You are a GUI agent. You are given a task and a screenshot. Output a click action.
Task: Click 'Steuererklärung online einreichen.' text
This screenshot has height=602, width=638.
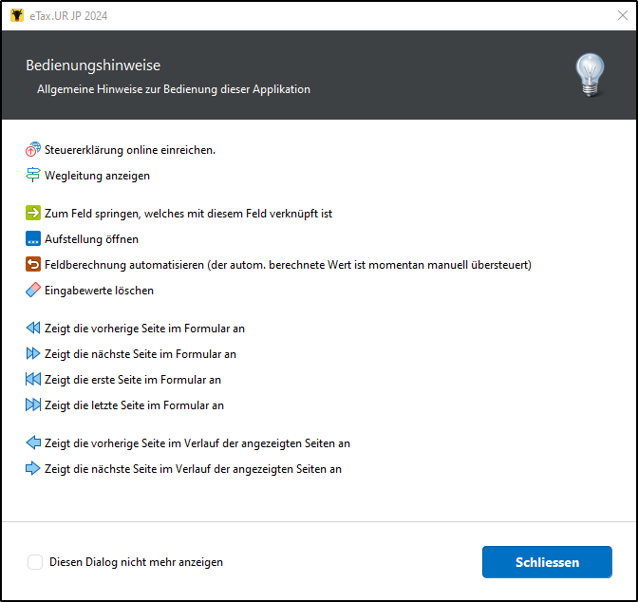[x=130, y=150]
